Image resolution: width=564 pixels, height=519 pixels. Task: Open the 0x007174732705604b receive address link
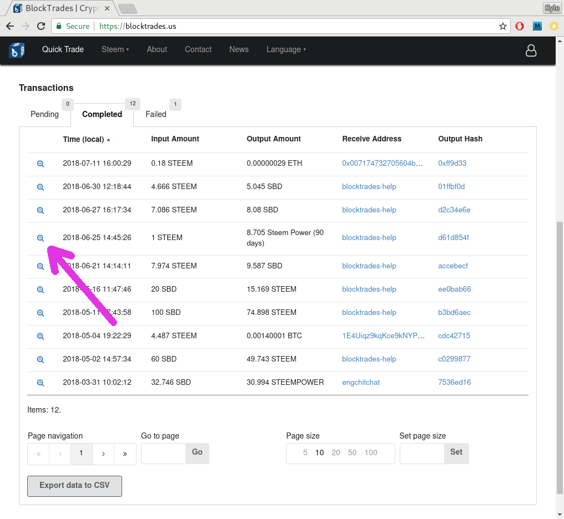pos(382,164)
